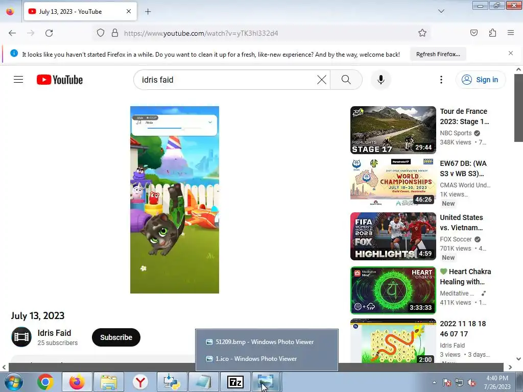The width and height of the screenshot is (523, 392).
Task: Open YouTube settings three-dot menu
Action: (x=441, y=80)
